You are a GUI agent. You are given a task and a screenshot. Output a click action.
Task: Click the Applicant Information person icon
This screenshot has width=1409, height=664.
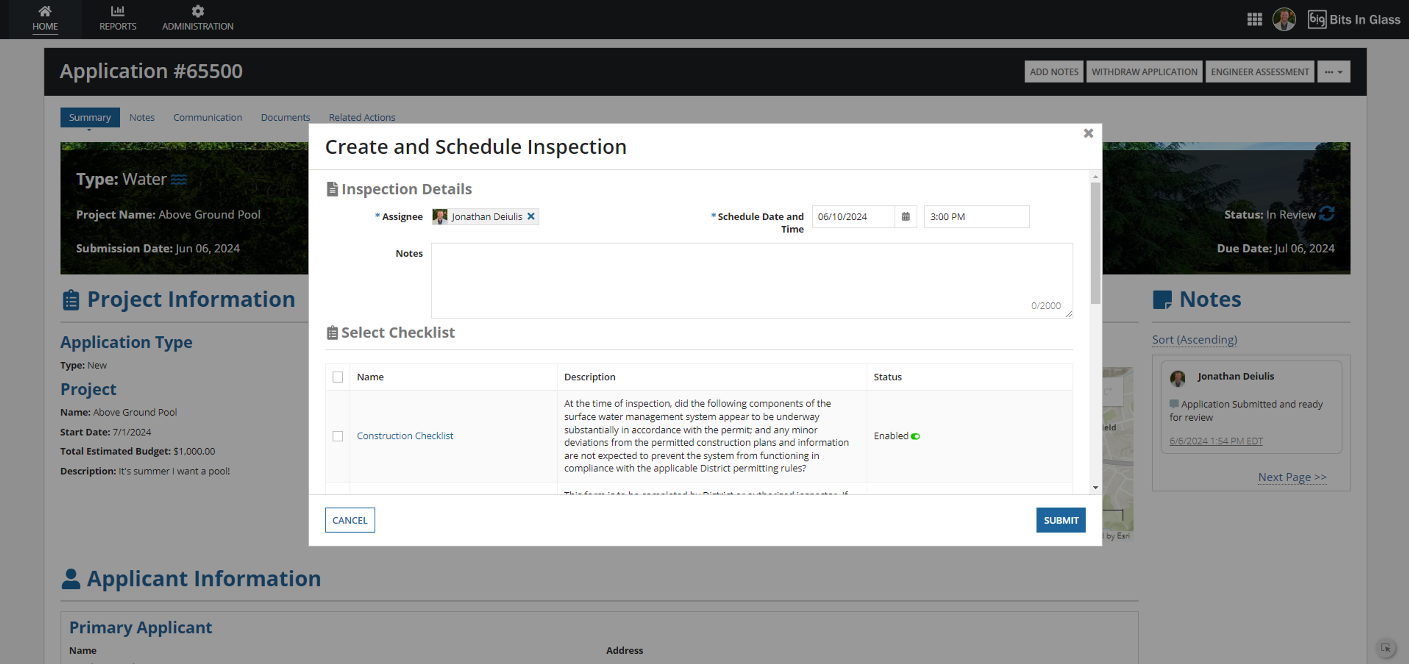coord(70,579)
